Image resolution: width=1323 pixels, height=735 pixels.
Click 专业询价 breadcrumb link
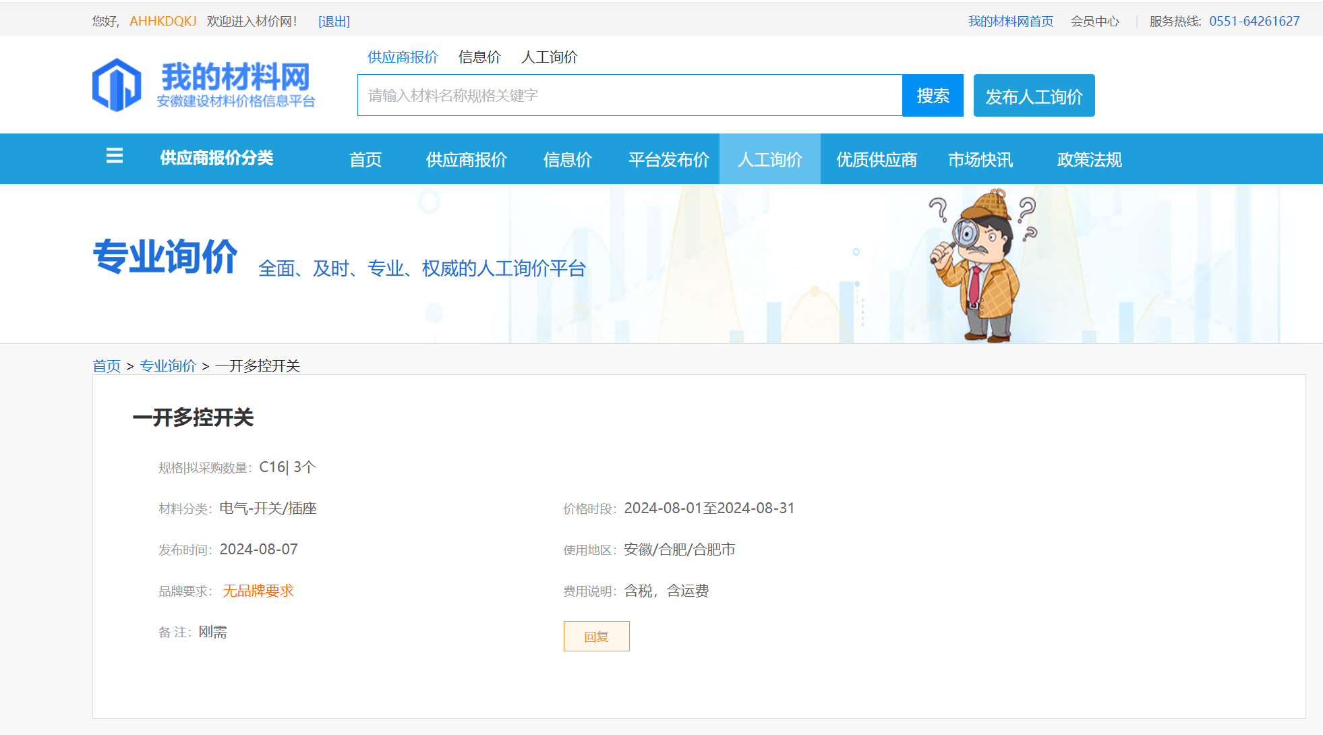(x=167, y=366)
